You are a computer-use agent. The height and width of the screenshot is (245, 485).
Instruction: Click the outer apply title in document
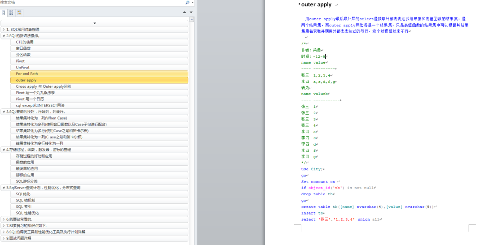[x=316, y=4]
